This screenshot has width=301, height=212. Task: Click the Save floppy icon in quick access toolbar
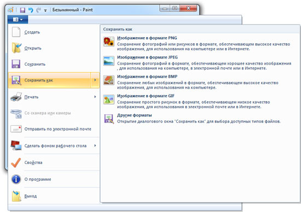point(22,10)
